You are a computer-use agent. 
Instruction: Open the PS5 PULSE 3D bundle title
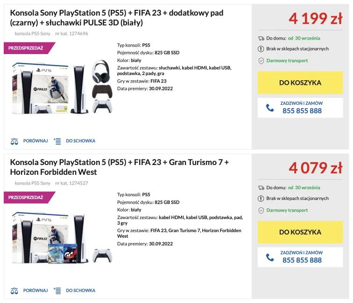(117, 18)
